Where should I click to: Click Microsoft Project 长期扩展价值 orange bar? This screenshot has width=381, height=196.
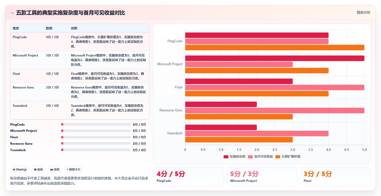(x=257, y=70)
